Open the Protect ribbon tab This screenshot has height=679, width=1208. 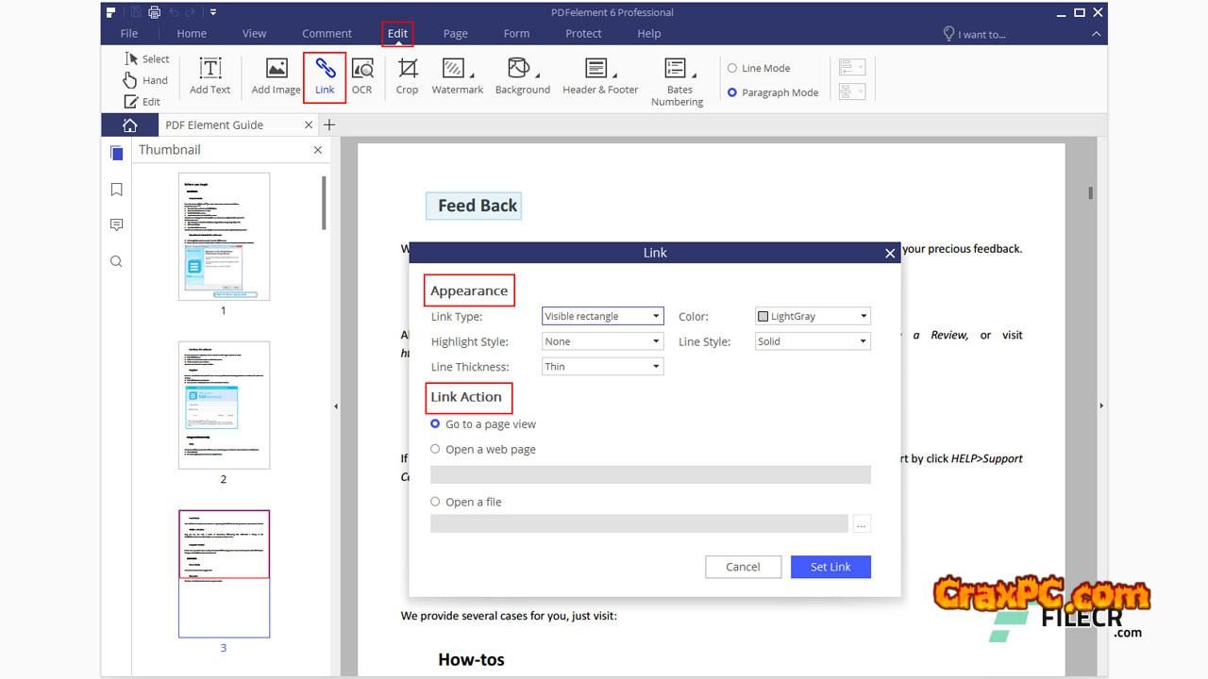click(583, 33)
